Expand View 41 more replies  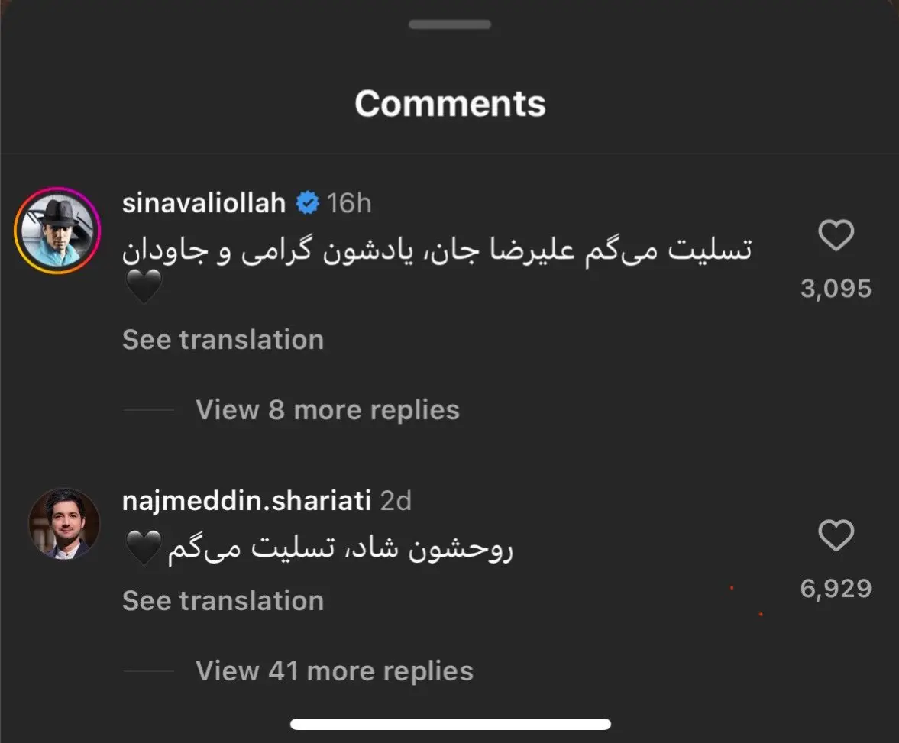click(x=334, y=671)
